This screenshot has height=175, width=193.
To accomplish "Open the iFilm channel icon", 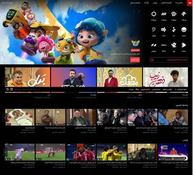I will [164, 45].
